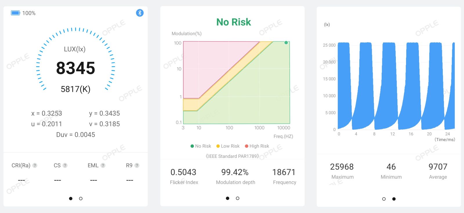Click the 8345 lux reading
This screenshot has width=464, height=213.
click(75, 68)
